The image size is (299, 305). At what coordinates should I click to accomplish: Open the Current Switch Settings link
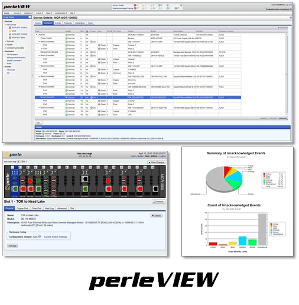56,236
